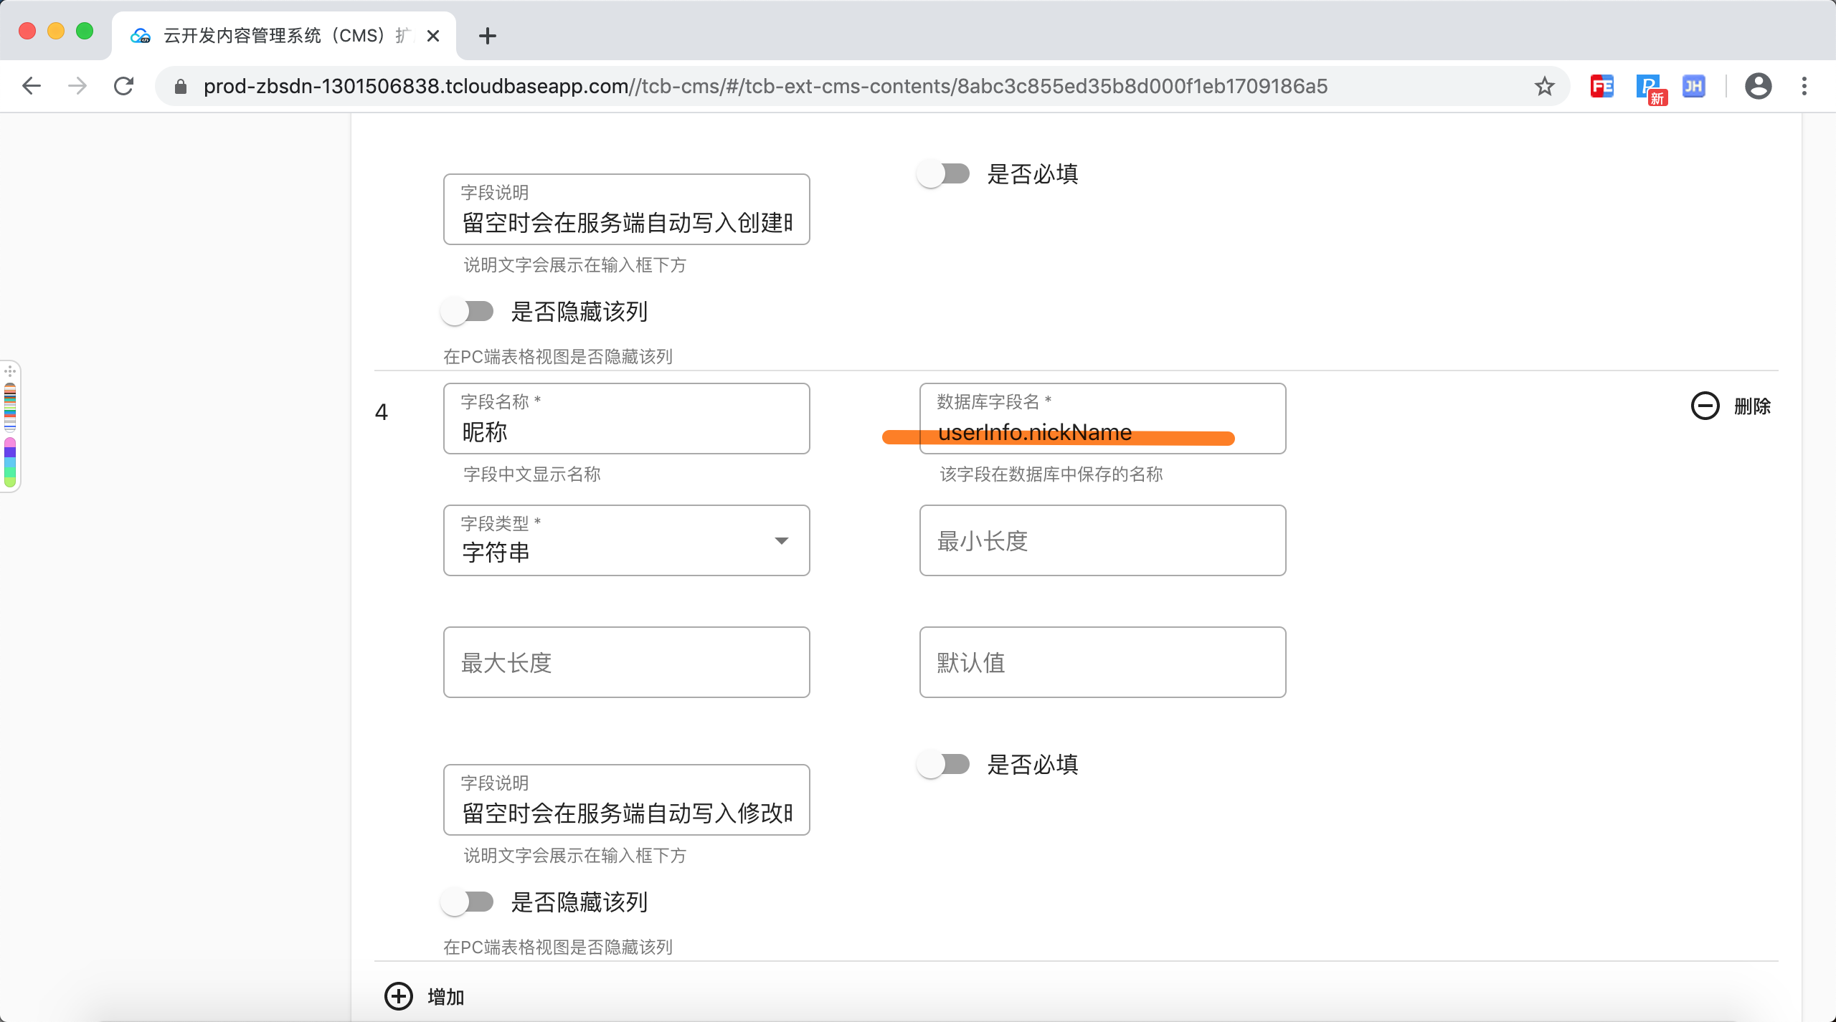Click the 默认值 input field
Image resolution: width=1836 pixels, height=1022 pixels.
pos(1102,662)
